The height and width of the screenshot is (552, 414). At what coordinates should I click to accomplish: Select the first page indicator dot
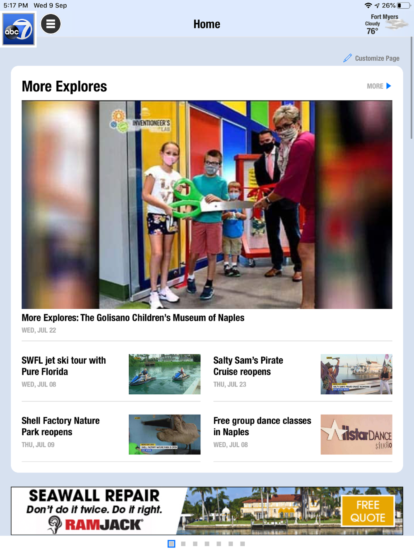(171, 544)
